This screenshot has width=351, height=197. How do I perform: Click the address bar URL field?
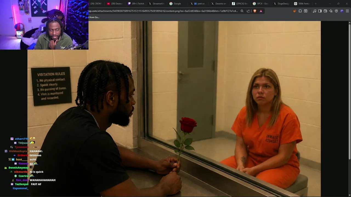163,11
